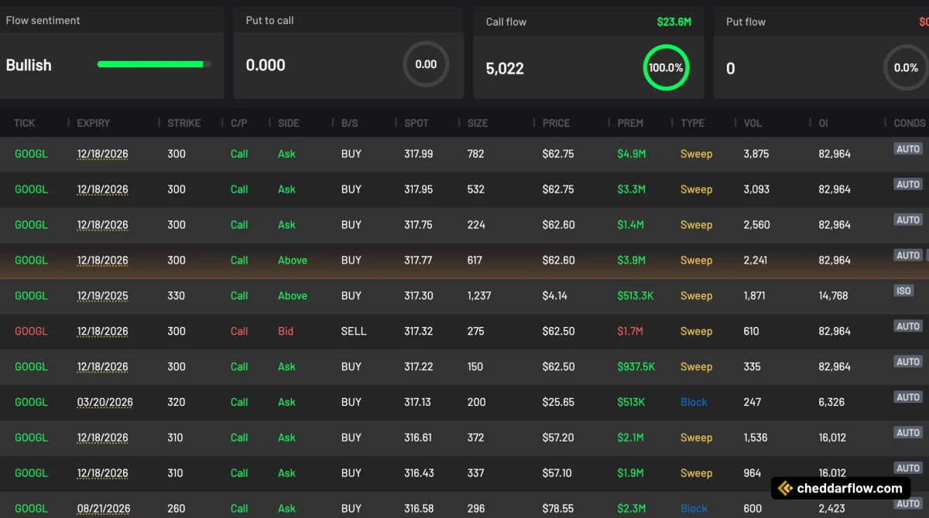Click the SIDE column header

[x=288, y=123]
